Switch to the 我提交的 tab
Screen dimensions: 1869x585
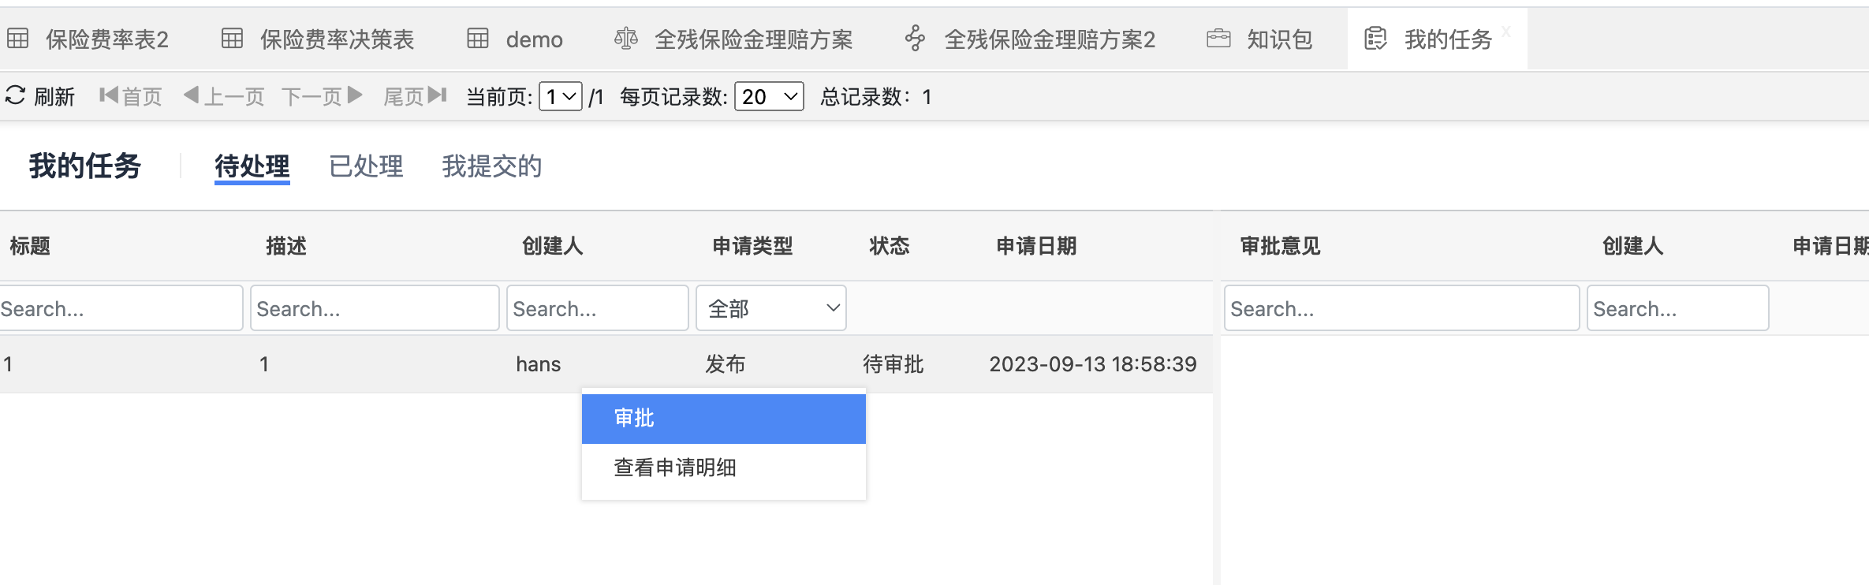click(x=491, y=166)
